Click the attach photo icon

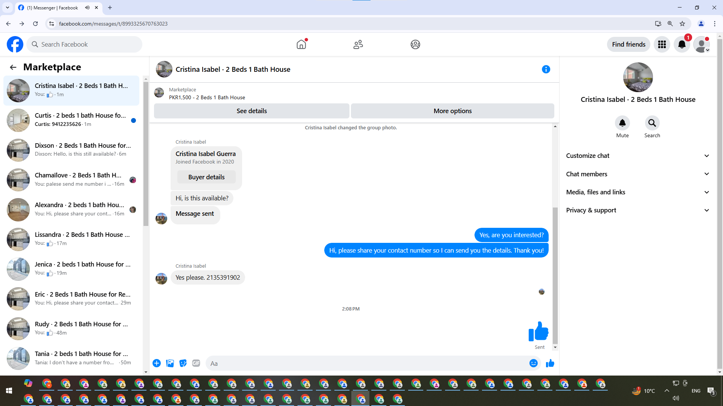point(170,363)
